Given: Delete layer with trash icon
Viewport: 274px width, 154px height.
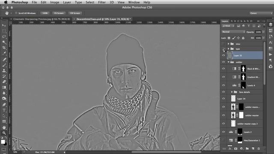Looking at the screenshot, I should click(x=259, y=148).
